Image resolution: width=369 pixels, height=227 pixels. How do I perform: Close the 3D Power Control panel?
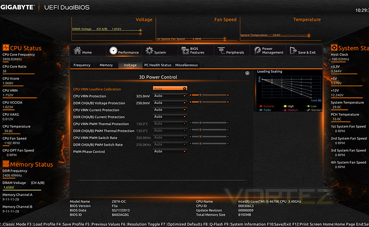tap(247, 73)
